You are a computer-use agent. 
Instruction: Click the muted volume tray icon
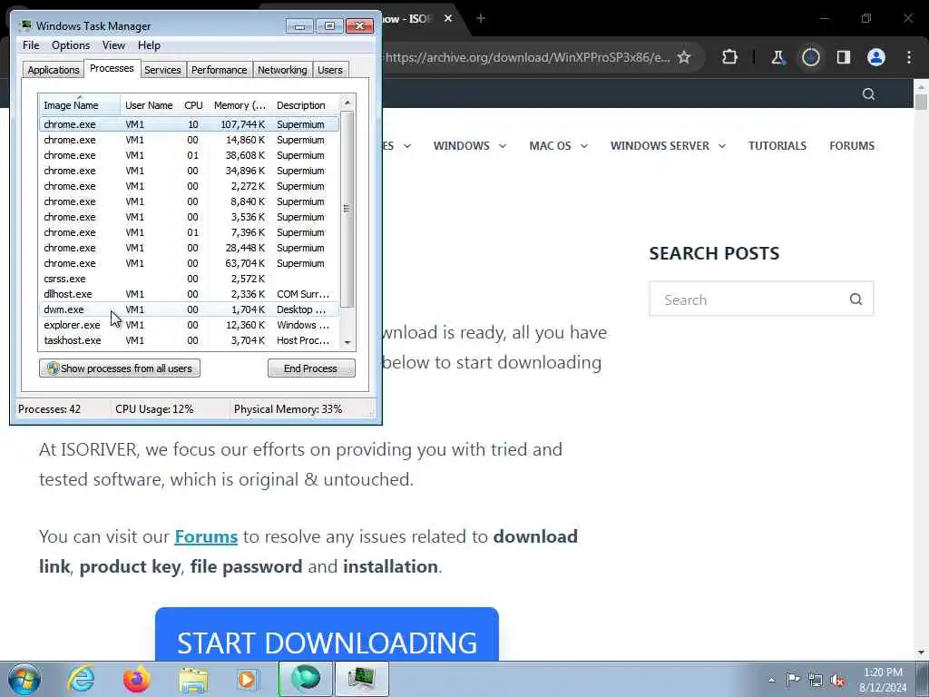click(837, 681)
